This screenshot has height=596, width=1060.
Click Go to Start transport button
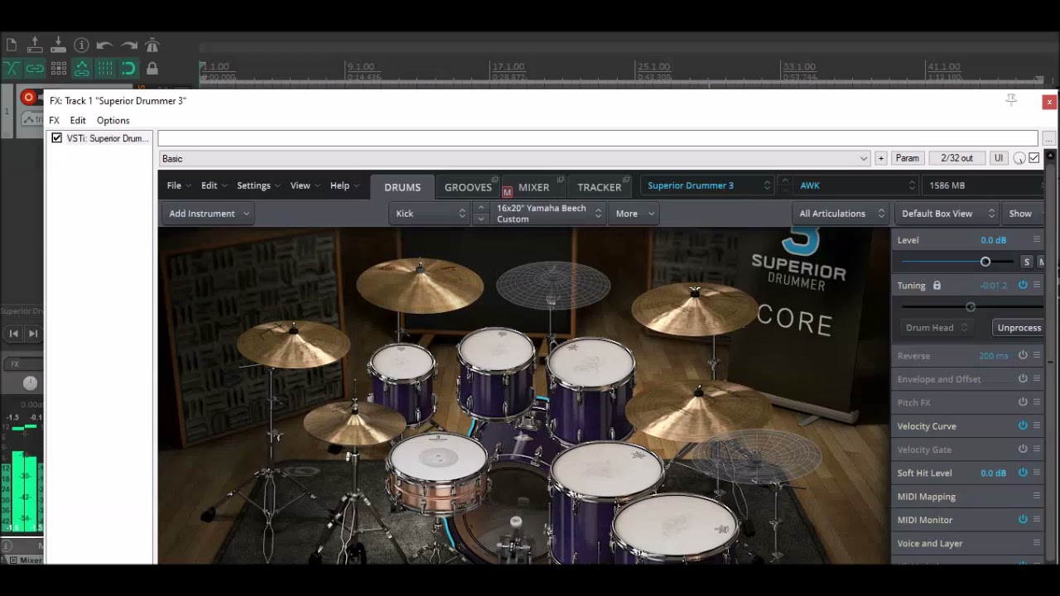pos(13,334)
